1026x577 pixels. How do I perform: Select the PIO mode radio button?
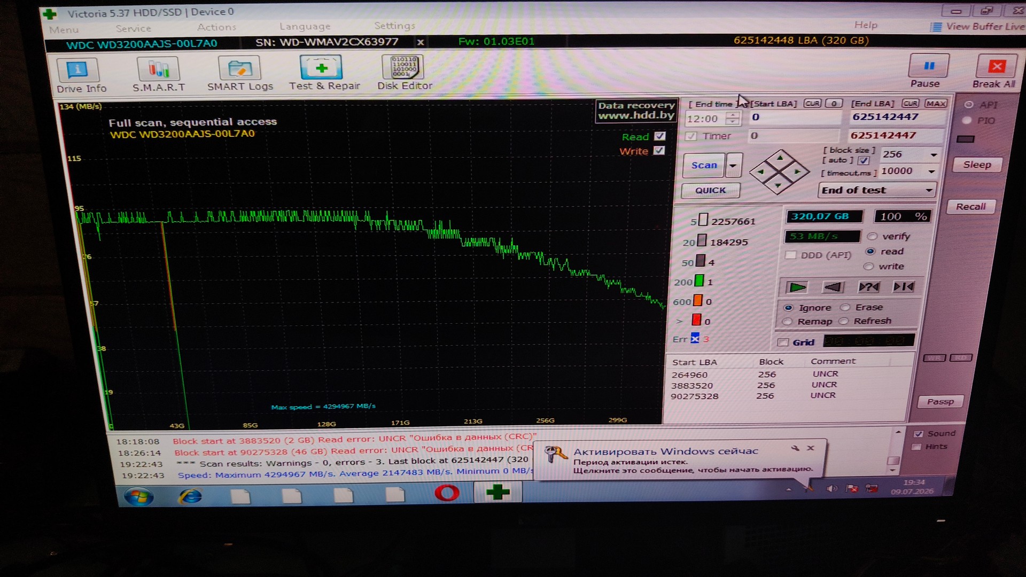click(967, 120)
